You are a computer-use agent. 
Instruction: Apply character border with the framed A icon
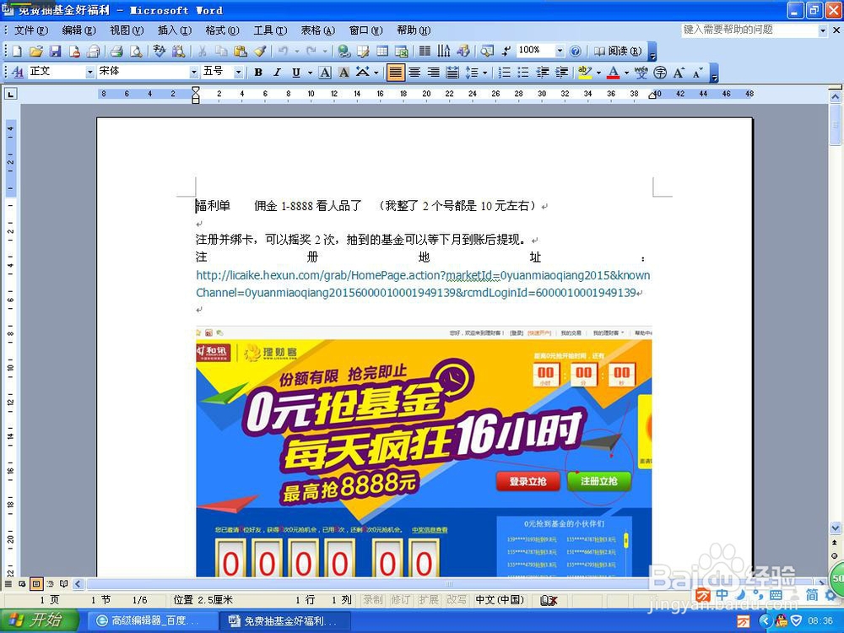(325, 72)
